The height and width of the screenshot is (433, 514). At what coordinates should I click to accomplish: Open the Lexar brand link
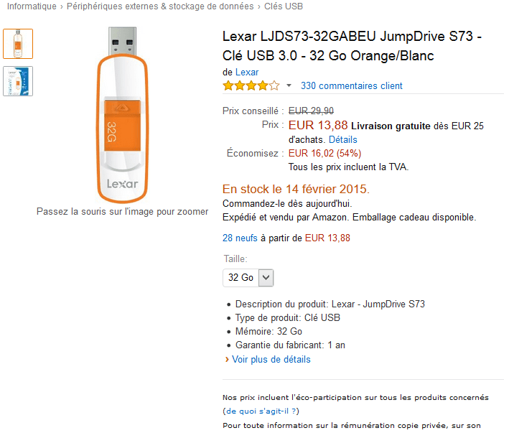pyautogui.click(x=247, y=72)
